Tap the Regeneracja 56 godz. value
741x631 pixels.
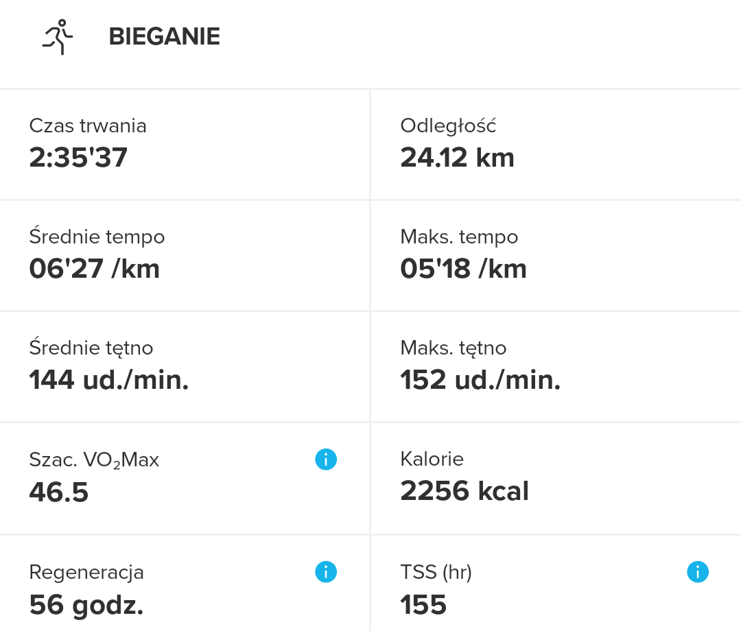coord(86,604)
